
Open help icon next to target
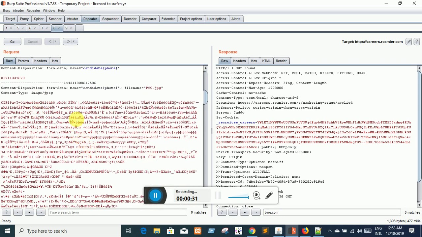click(x=417, y=41)
